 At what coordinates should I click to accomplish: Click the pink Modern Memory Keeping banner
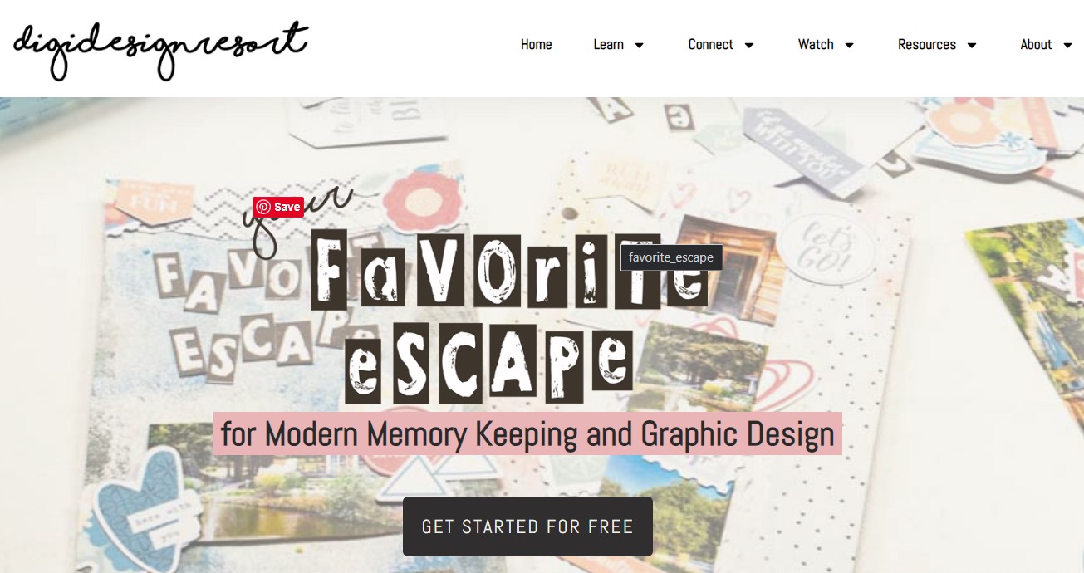(x=527, y=433)
